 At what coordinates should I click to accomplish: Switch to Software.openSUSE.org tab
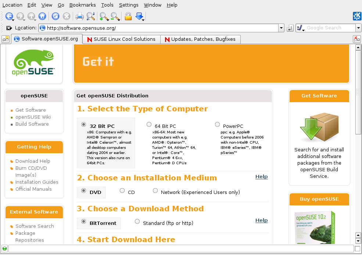coord(47,39)
